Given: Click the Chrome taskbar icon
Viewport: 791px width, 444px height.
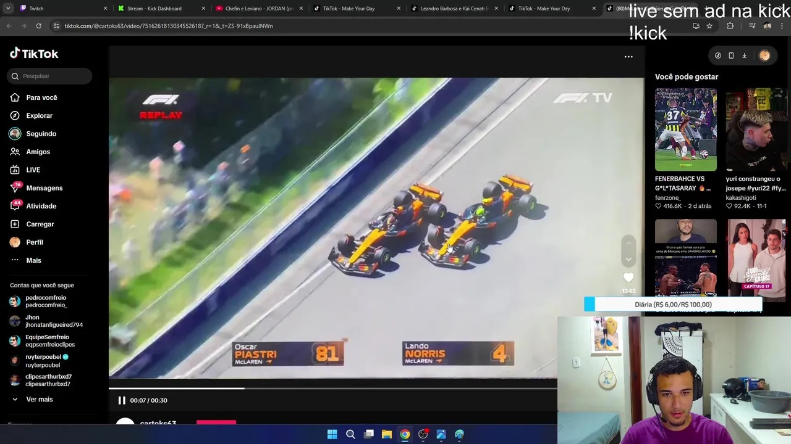Looking at the screenshot, I should coord(405,434).
